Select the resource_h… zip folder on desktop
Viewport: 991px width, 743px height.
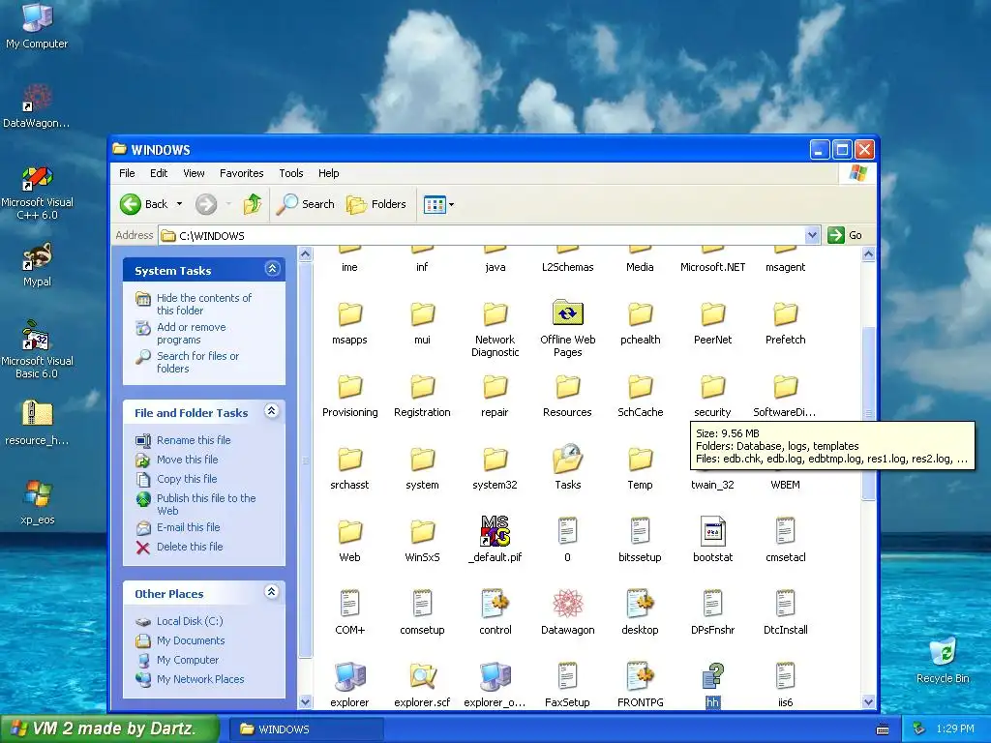pyautogui.click(x=37, y=423)
